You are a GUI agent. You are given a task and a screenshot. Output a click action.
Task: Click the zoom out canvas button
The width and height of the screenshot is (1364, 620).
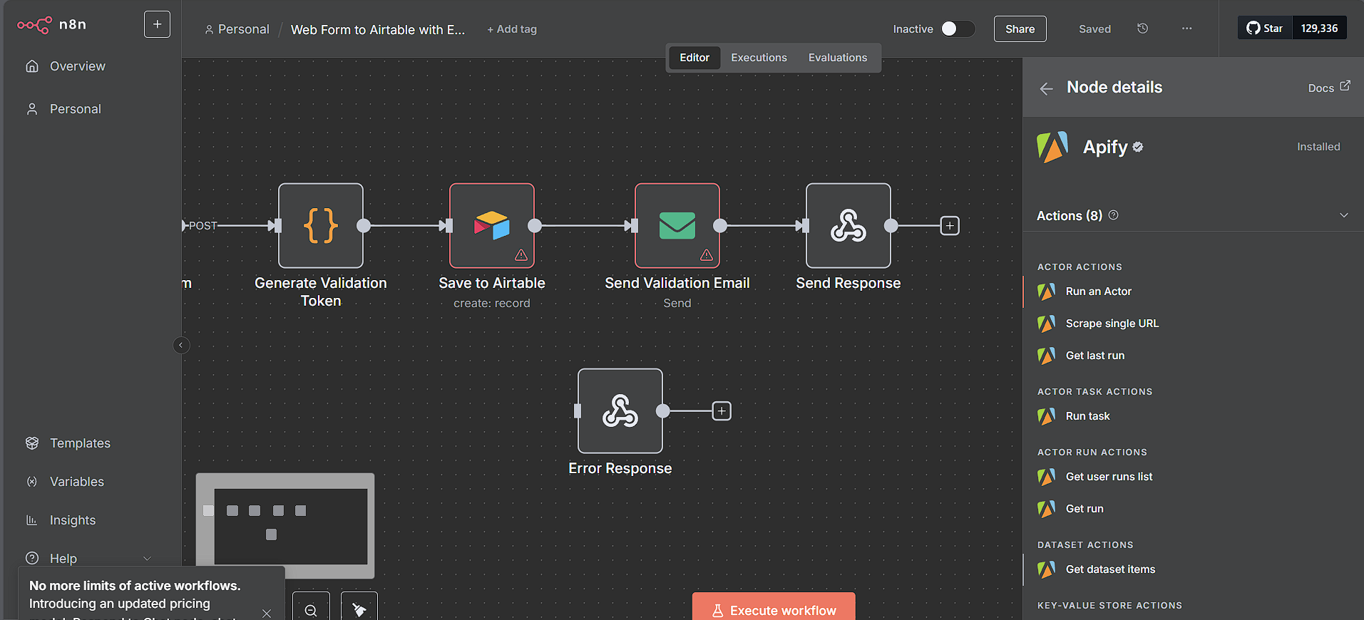point(311,610)
